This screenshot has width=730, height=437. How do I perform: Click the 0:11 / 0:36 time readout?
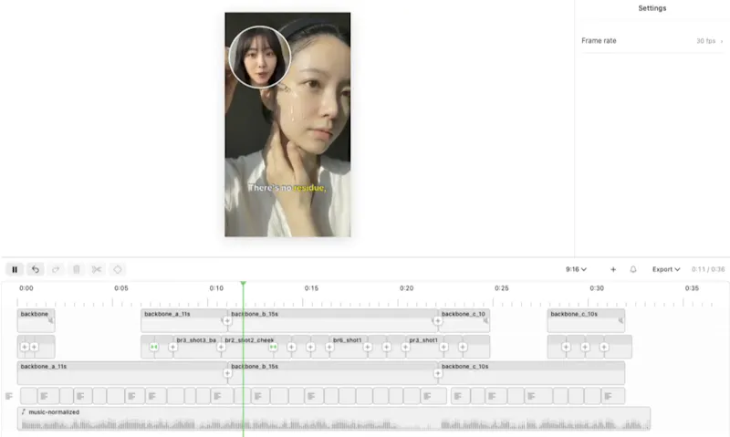(x=708, y=269)
